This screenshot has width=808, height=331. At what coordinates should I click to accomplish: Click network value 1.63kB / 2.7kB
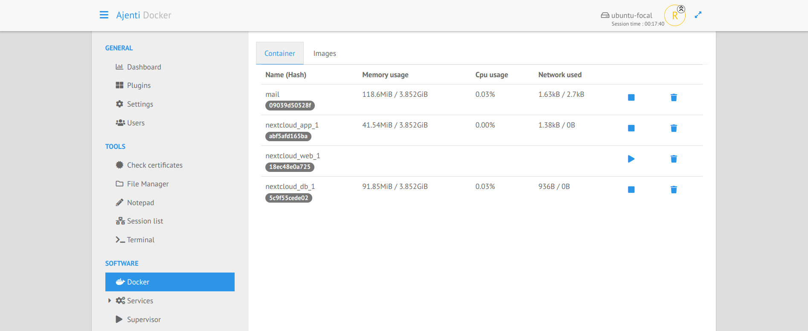[x=561, y=94]
